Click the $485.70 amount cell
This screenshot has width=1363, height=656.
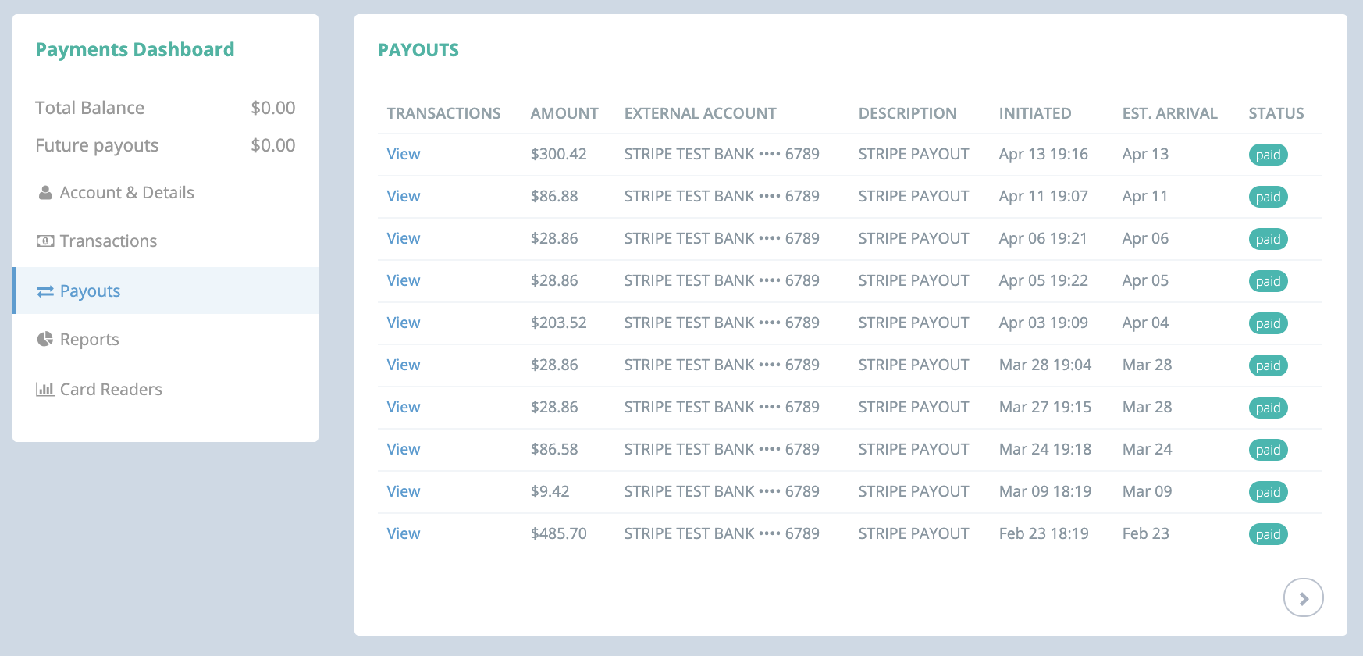tap(559, 533)
